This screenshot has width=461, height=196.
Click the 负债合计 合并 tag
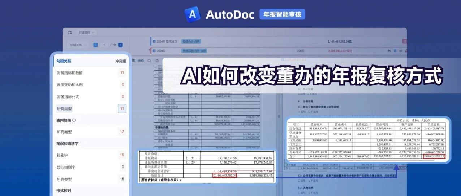click(190, 42)
